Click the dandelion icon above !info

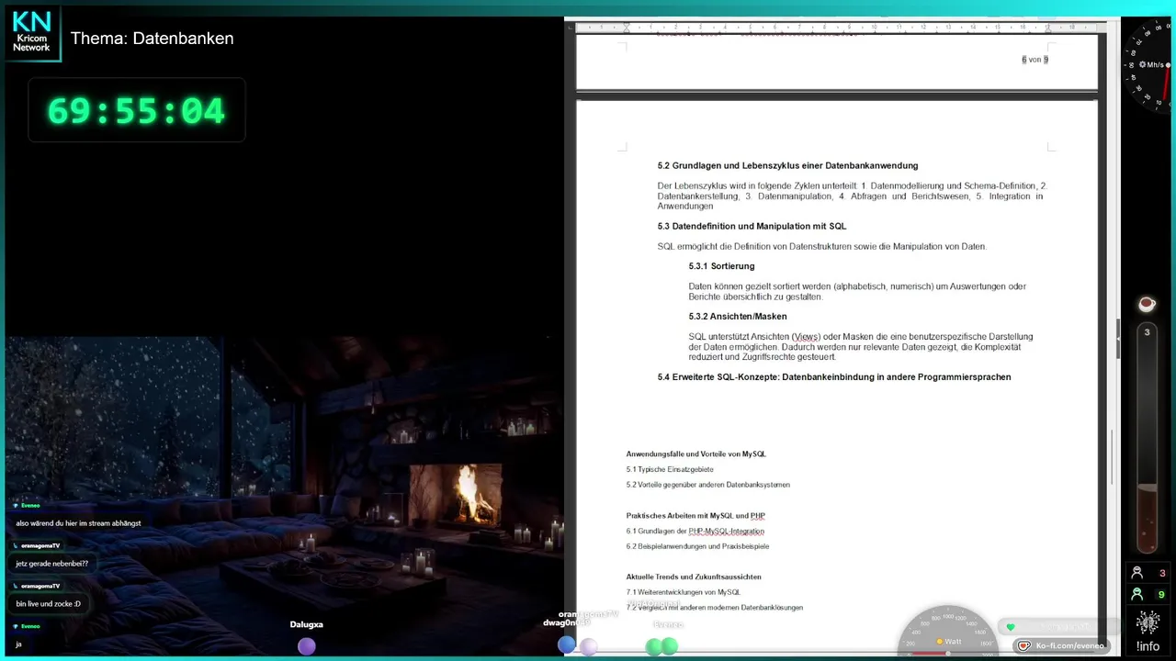[1148, 622]
